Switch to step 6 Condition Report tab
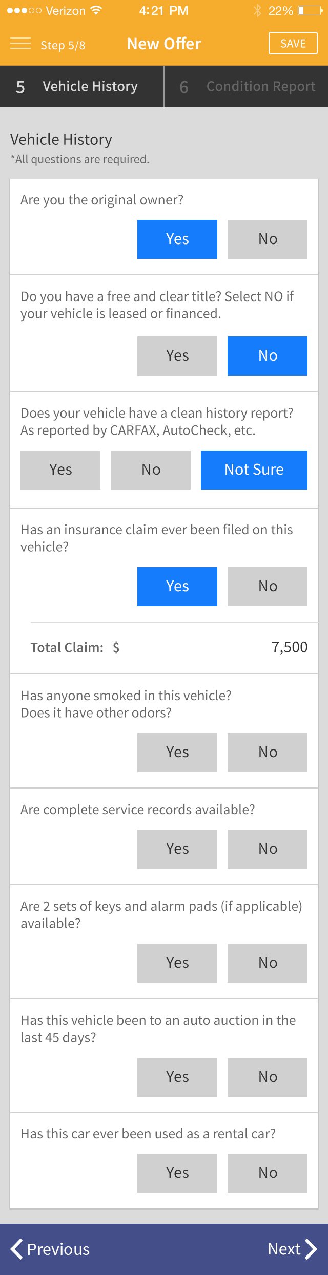Viewport: 328px width, 1275px height. pyautogui.click(x=247, y=86)
